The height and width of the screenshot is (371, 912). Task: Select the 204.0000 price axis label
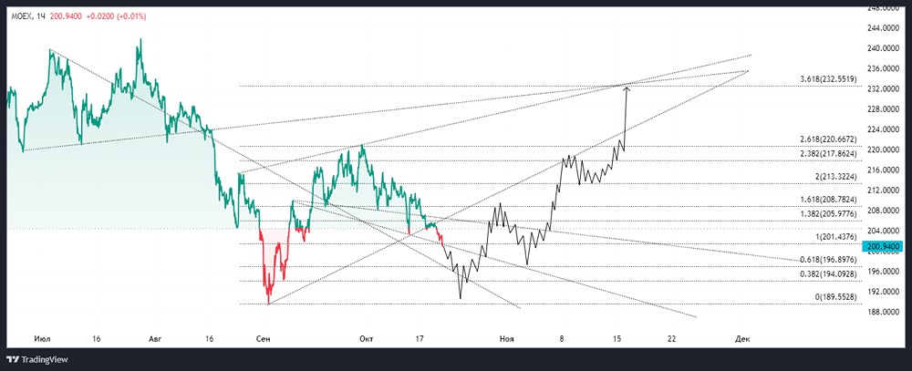click(885, 231)
